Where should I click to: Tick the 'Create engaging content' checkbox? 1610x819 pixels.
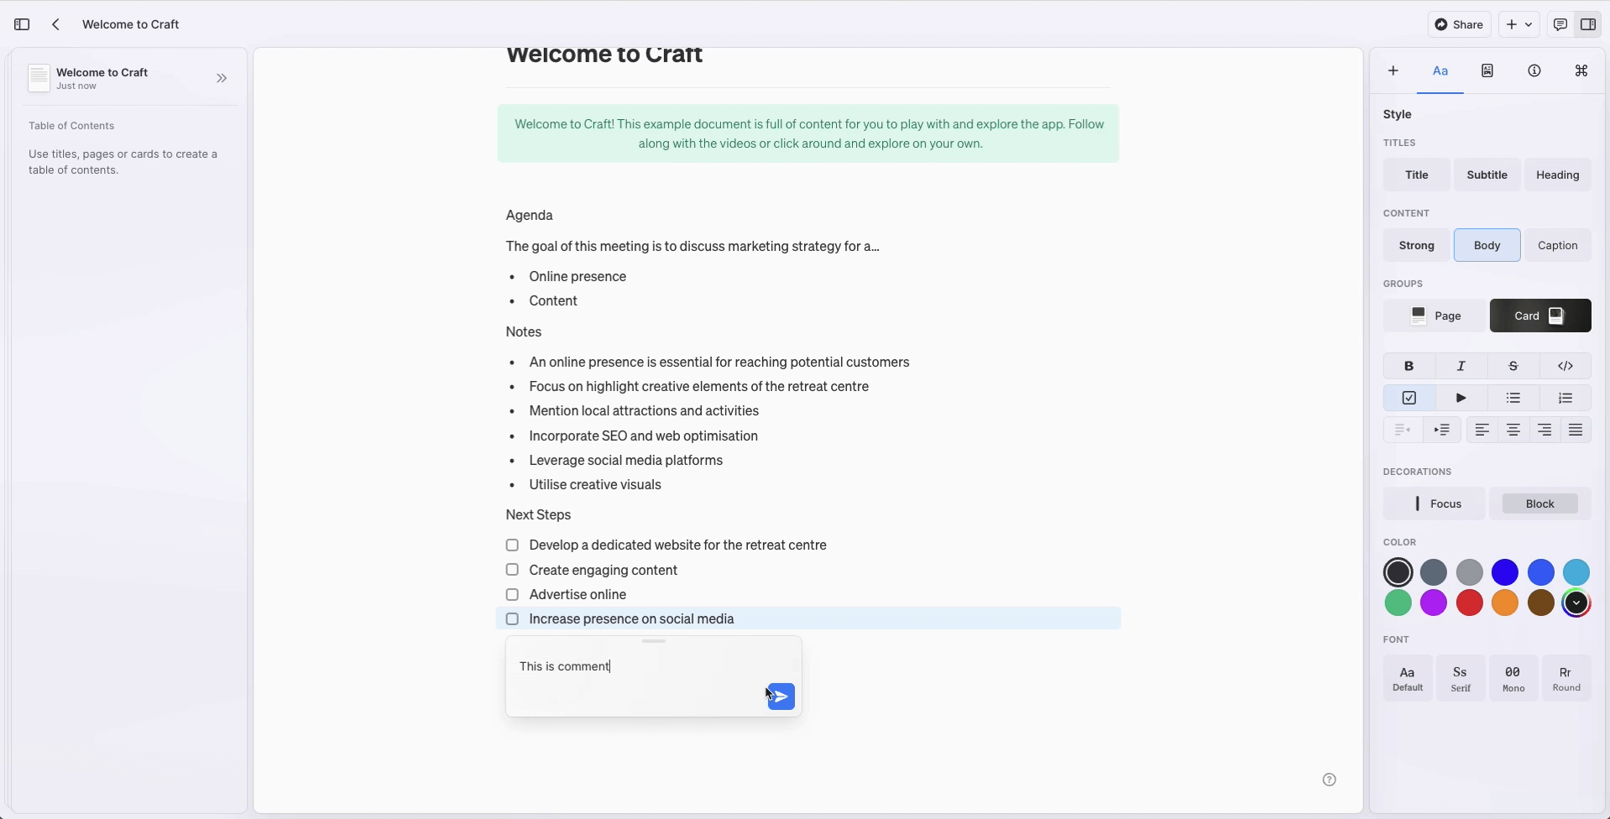pos(513,570)
